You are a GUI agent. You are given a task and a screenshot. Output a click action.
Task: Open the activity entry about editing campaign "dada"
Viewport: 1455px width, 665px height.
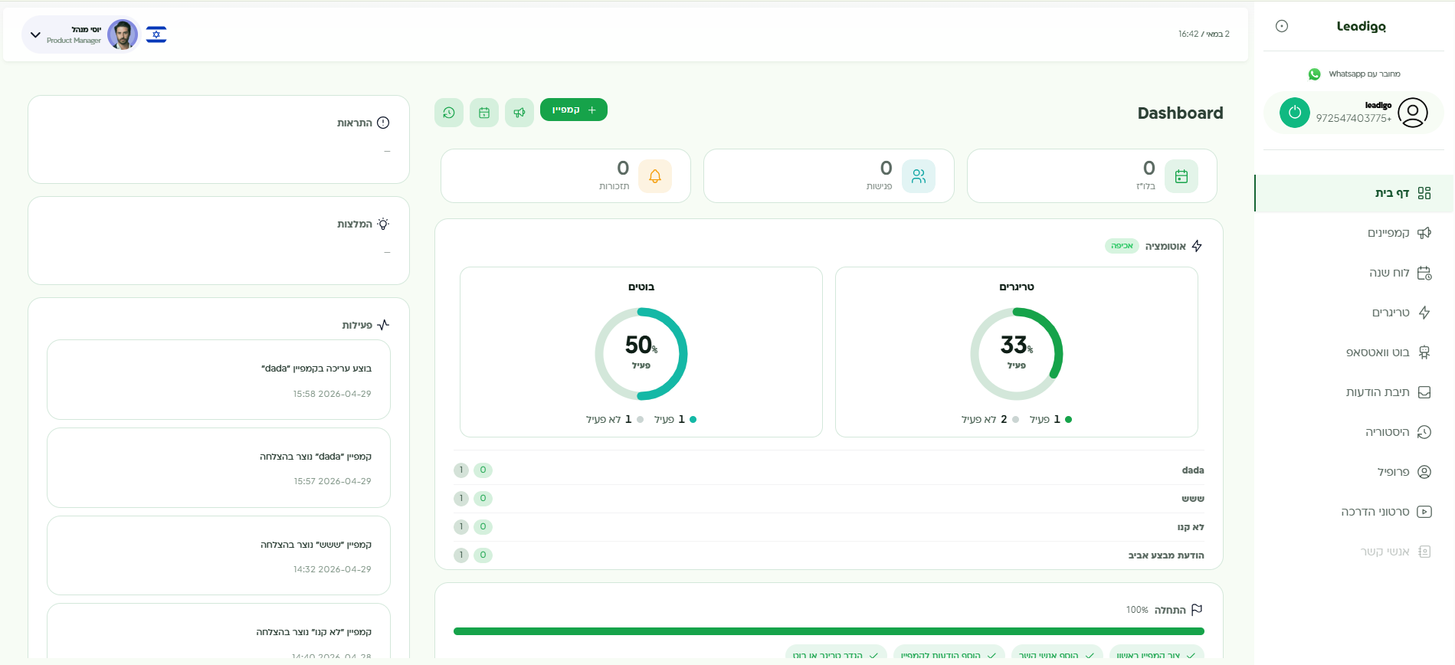point(218,380)
